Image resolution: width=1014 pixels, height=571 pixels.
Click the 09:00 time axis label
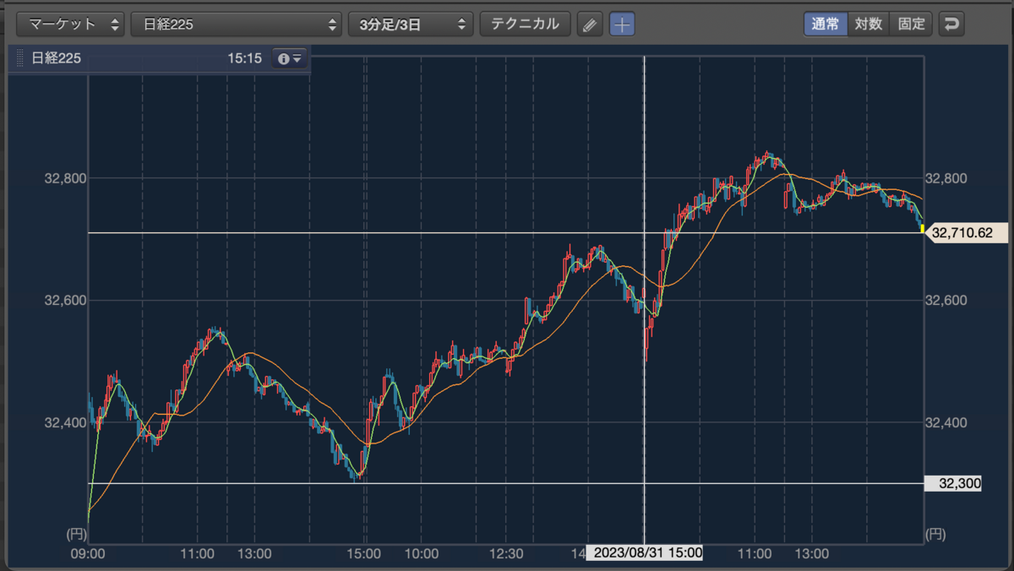click(88, 554)
